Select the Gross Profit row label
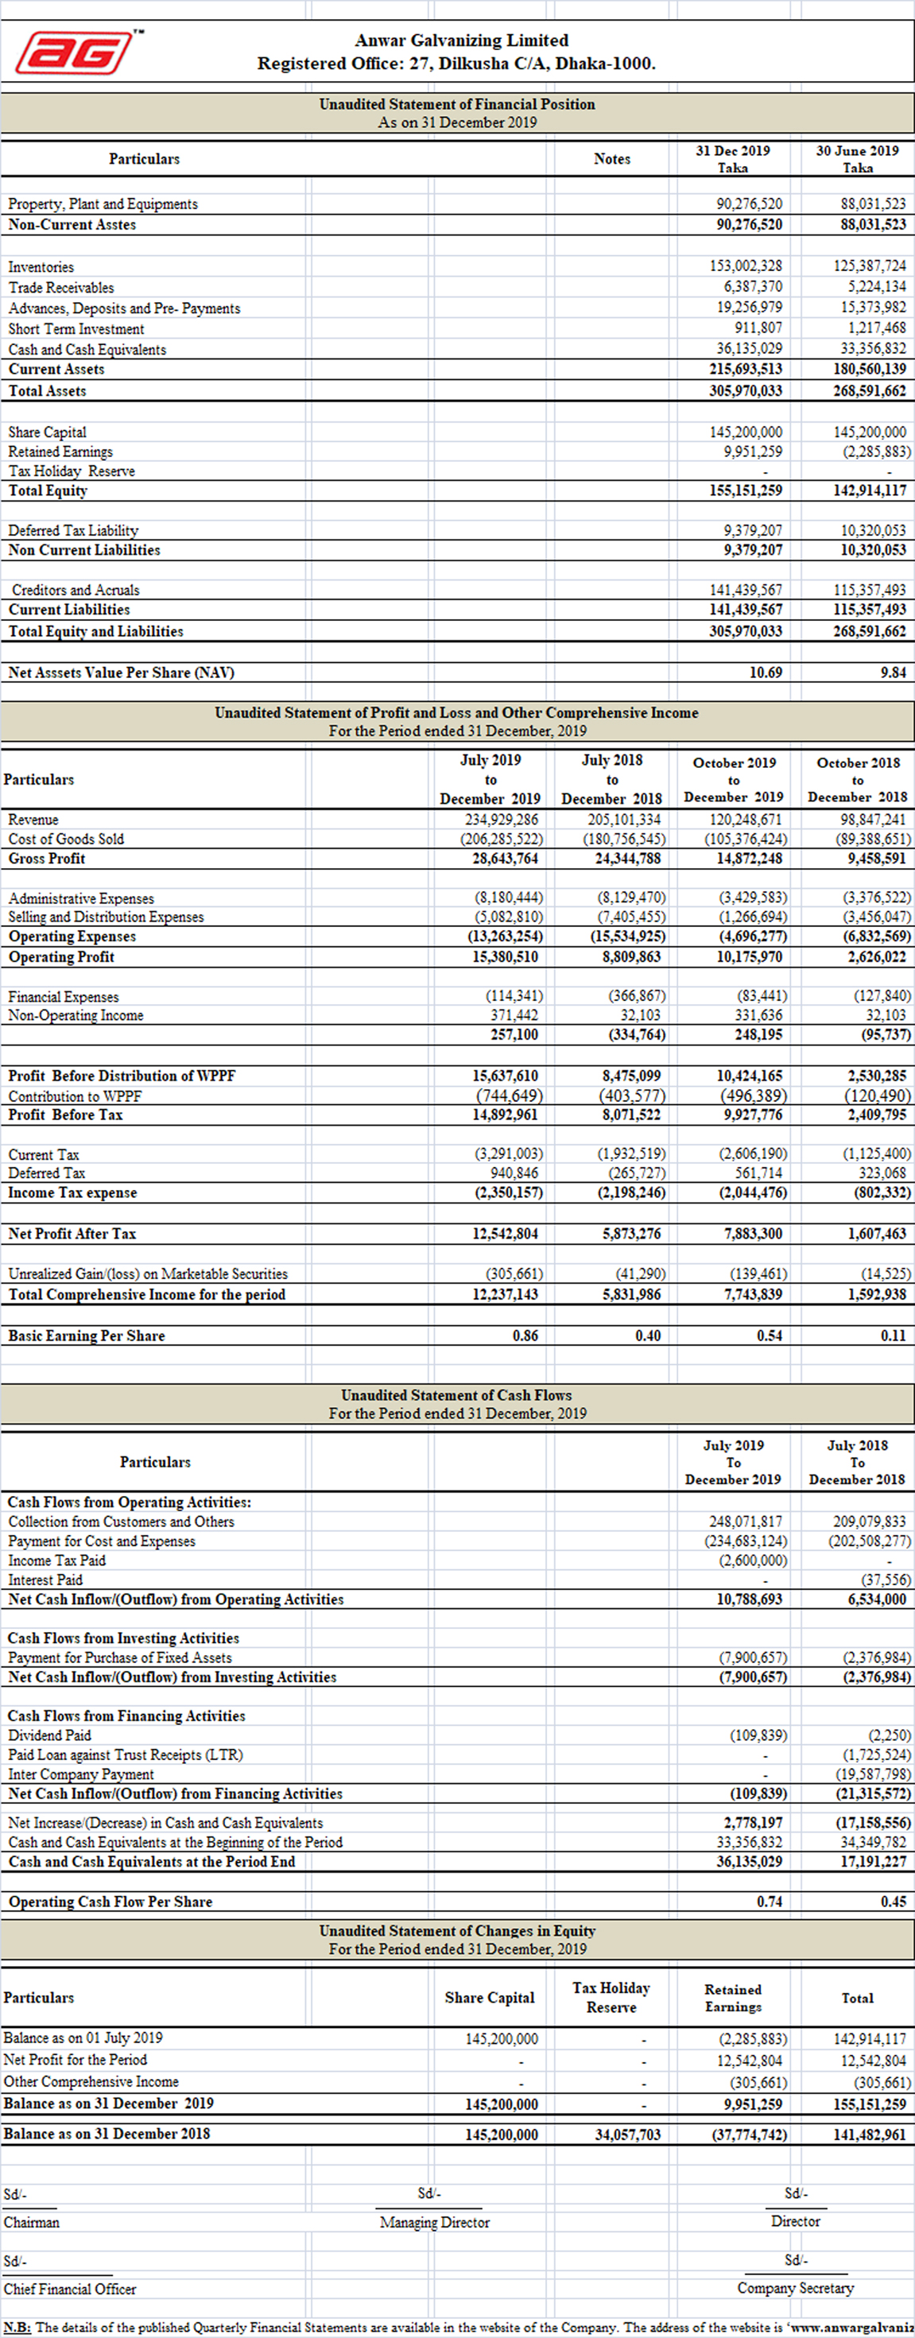Screen dimensions: 915x2338 point(46,859)
